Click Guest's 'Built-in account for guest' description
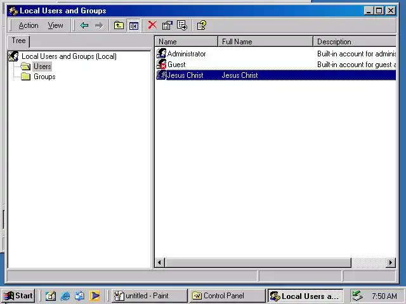 [357, 65]
